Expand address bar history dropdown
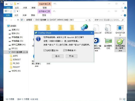The width and height of the screenshot is (135, 101). pyautogui.click(x=86, y=20)
